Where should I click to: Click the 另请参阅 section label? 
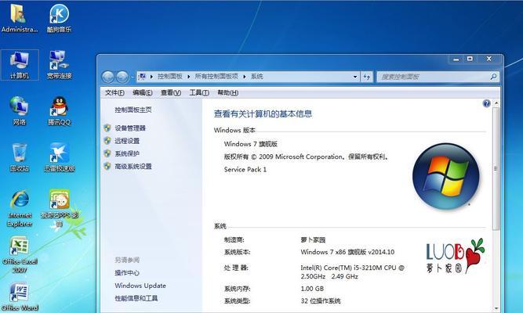[127, 260]
